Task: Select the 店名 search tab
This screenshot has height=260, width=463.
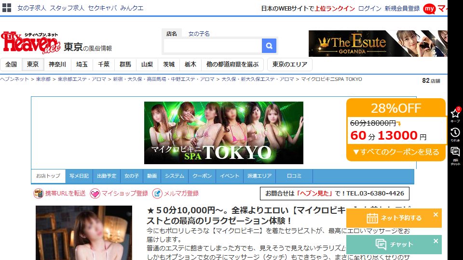Action: point(172,34)
